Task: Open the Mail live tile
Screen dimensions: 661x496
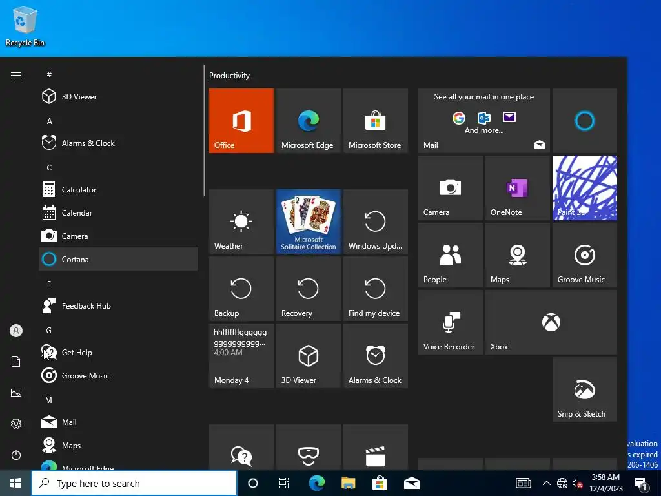Action: click(484, 121)
